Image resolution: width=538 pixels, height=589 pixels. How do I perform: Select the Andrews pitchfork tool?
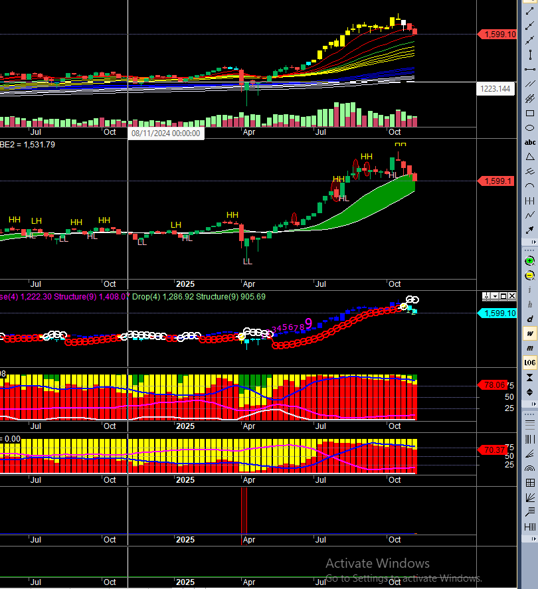tap(530, 171)
